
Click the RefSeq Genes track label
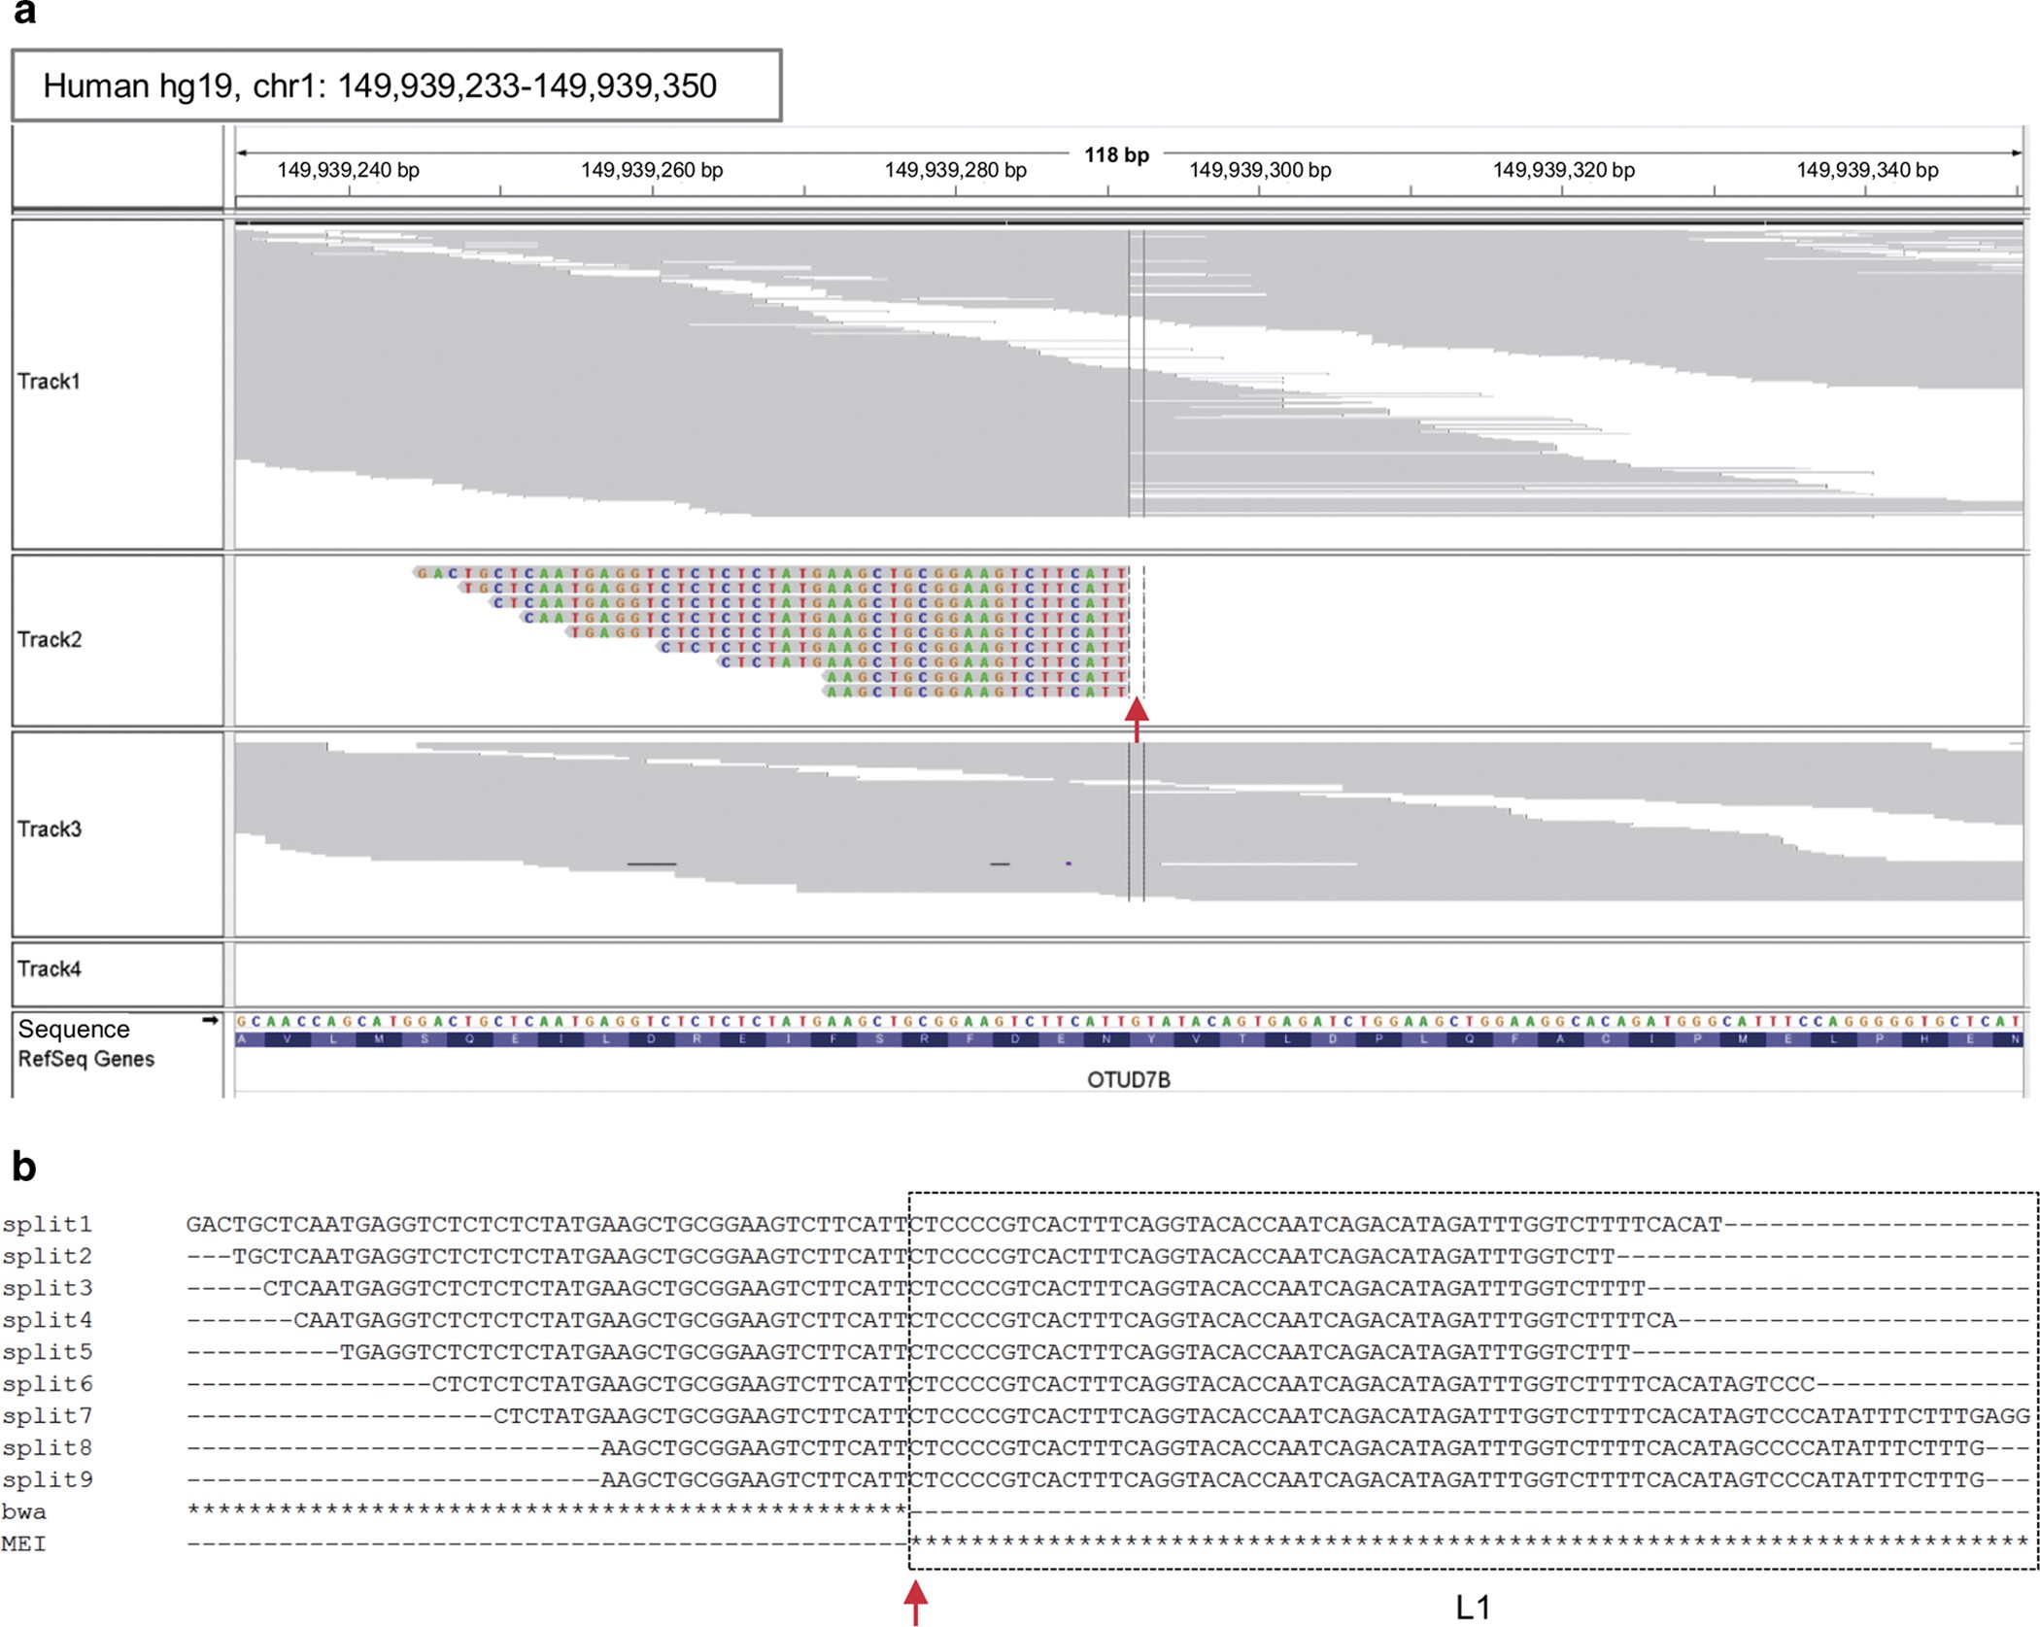[x=86, y=1060]
